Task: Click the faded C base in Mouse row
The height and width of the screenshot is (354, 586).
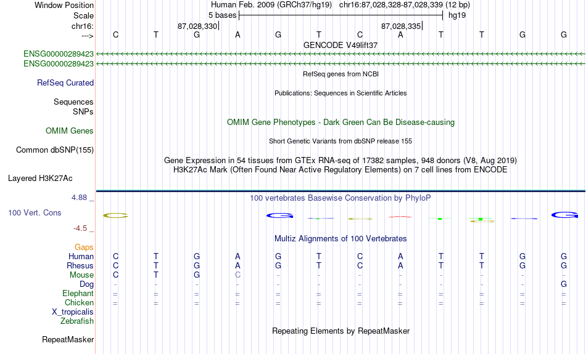Action: tap(237, 275)
